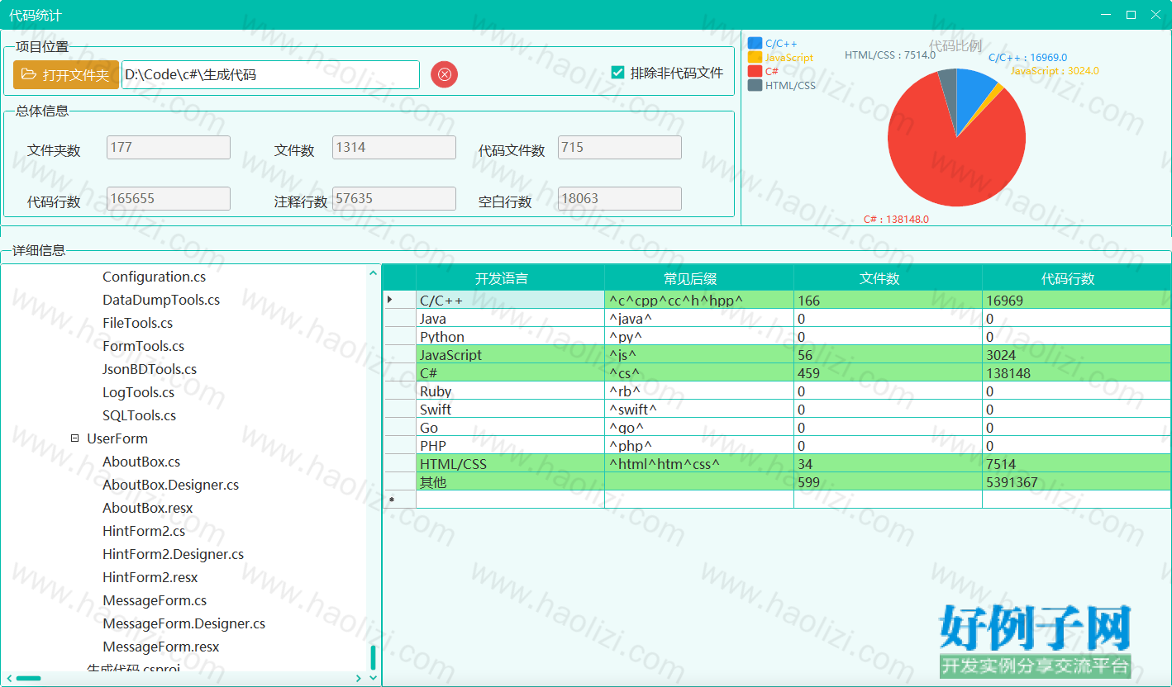1172x687 pixels.
Task: Click the ^c^cpp^cc^h^hpp^ suffix cell
Action: click(x=699, y=300)
